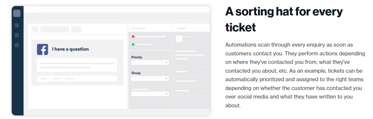
Task: Click the "A sorting hat for every ticket" heading
Action: pos(284,20)
